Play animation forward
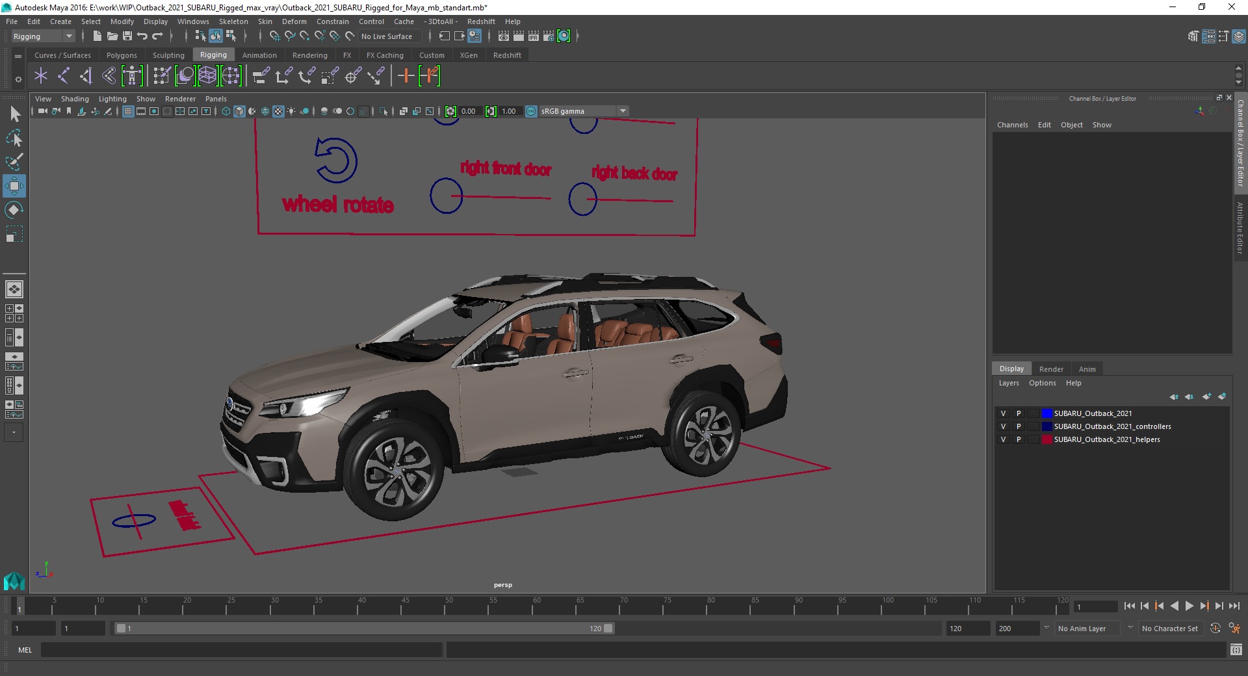 point(1189,606)
